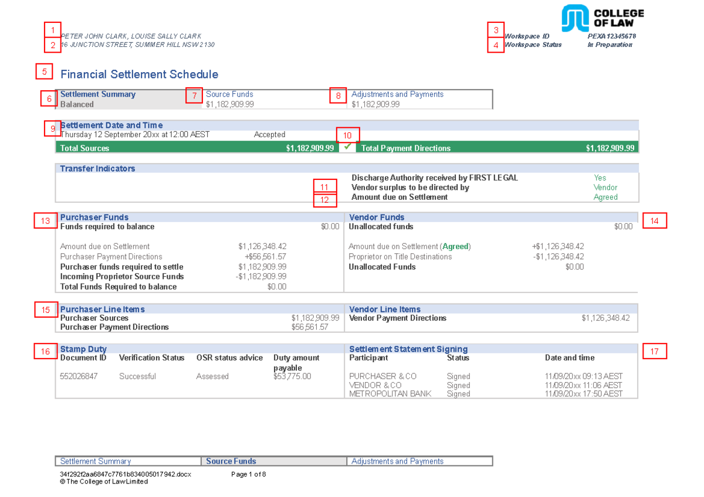The height and width of the screenshot is (497, 704).
Task: Select the Duty amount payable value $53,775.00
Action: [292, 376]
